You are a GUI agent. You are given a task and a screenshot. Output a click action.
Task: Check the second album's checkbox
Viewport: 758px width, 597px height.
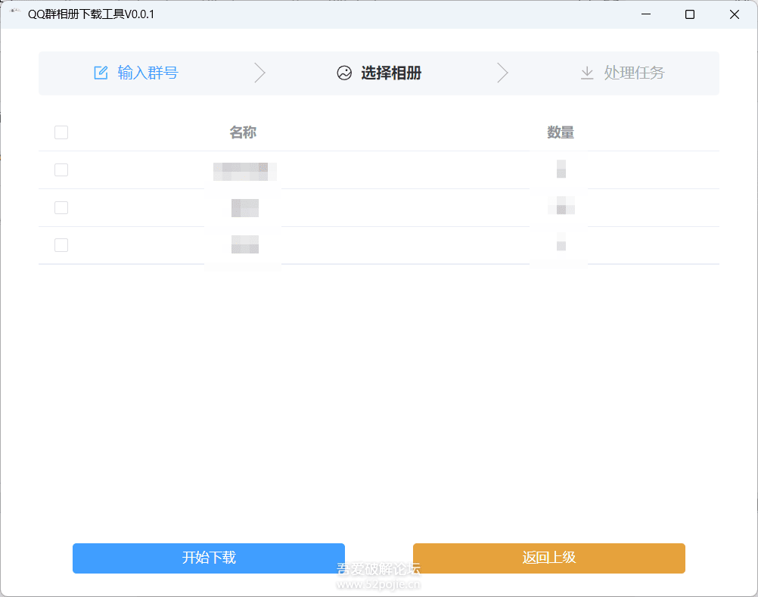click(x=61, y=207)
